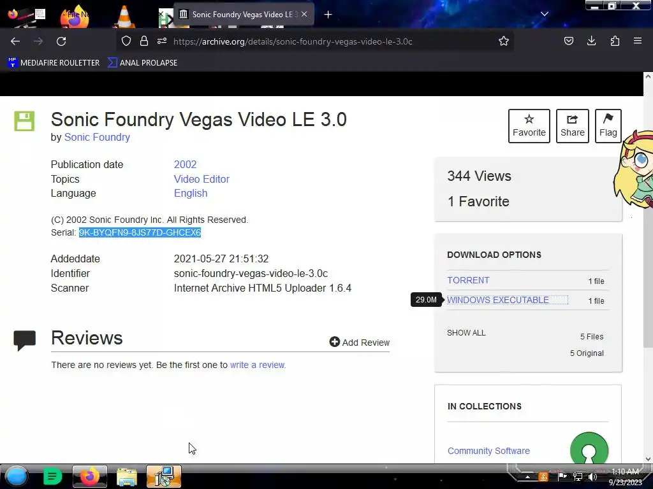Download the TORRENT file
The image size is (653, 489).
(468, 280)
